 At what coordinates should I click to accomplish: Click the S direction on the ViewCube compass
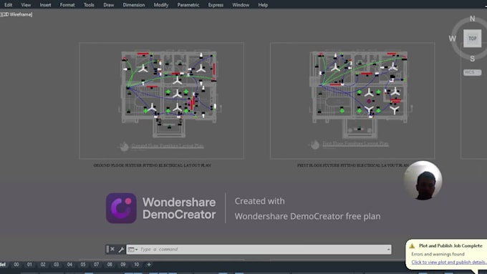tap(472, 59)
